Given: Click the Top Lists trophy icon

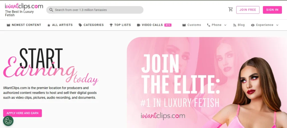Looking at the screenshot, I should pyautogui.click(x=111, y=25).
